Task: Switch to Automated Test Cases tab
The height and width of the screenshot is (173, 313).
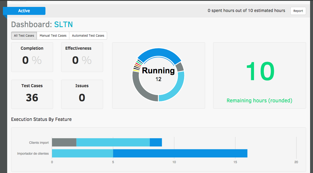Action: 88,36
